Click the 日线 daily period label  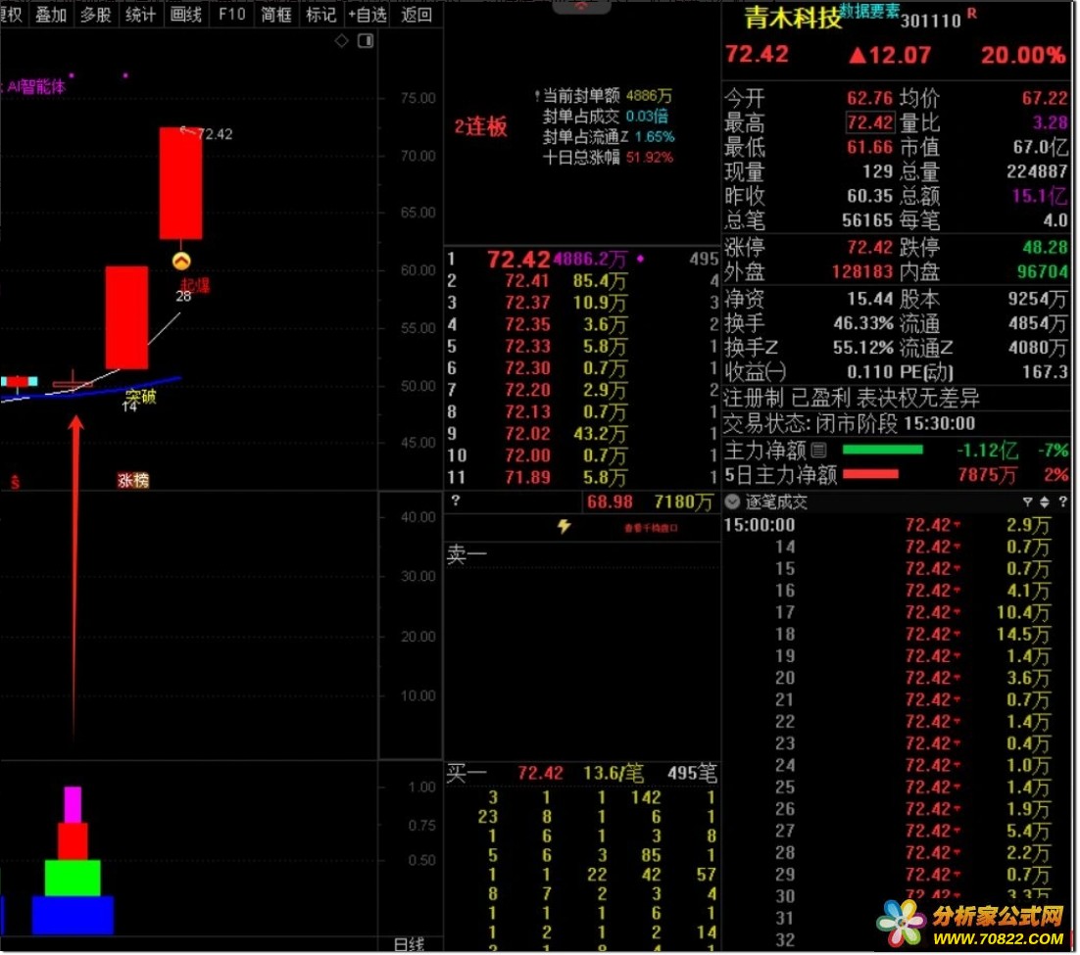[x=409, y=944]
